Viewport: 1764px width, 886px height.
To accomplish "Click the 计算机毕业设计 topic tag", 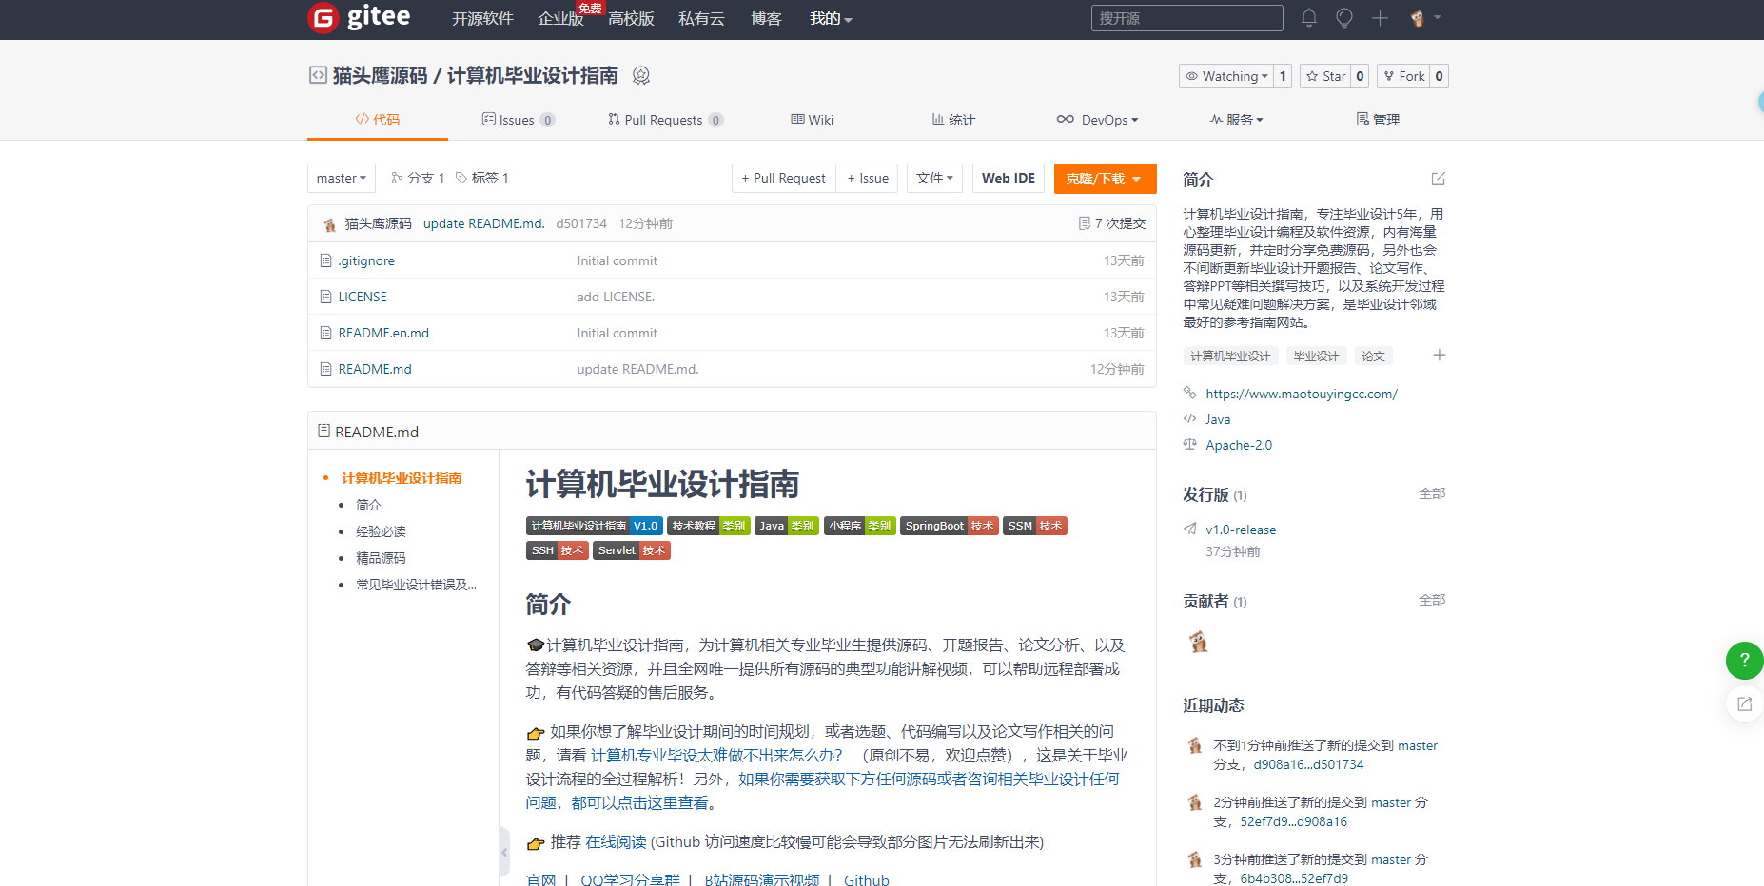I will click(x=1230, y=356).
